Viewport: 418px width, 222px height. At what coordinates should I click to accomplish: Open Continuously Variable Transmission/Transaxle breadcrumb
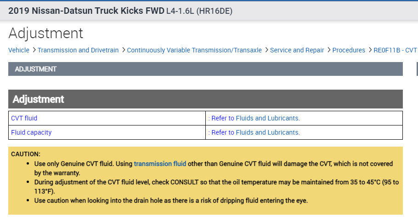[194, 50]
